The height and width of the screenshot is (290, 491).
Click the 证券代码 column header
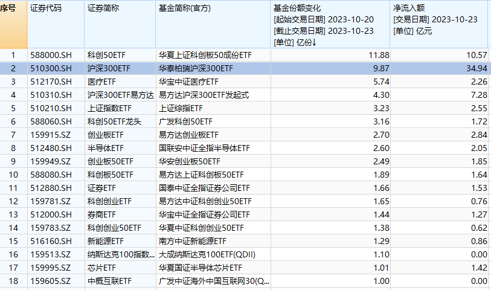56,24
